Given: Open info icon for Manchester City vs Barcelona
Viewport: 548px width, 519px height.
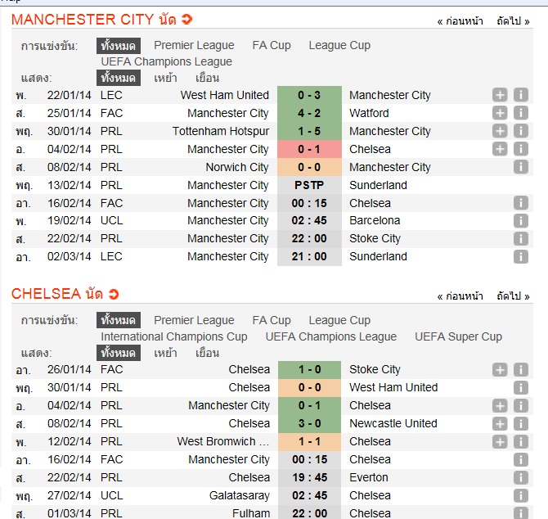Looking at the screenshot, I should point(521,220).
